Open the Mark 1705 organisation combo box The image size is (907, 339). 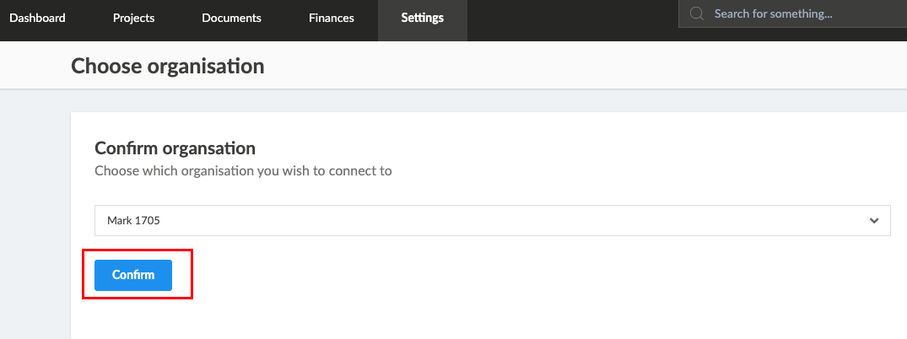point(492,220)
